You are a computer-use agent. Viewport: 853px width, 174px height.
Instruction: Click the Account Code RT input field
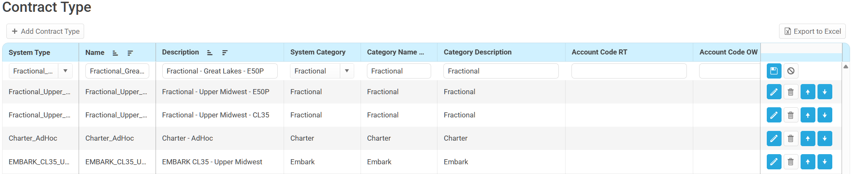coord(629,71)
